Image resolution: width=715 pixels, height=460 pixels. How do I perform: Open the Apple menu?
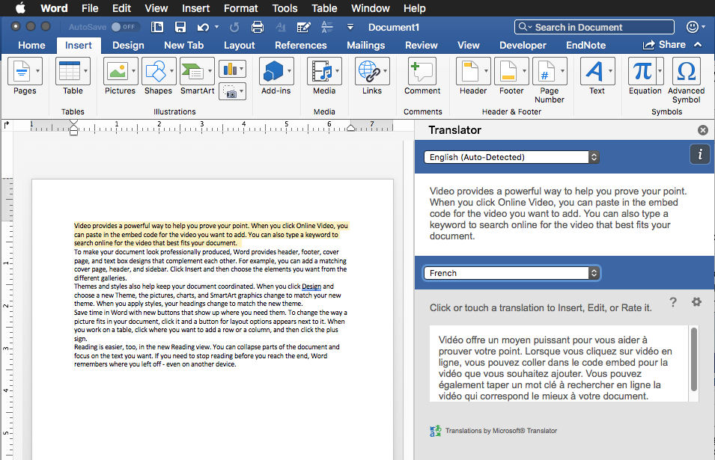(20, 8)
